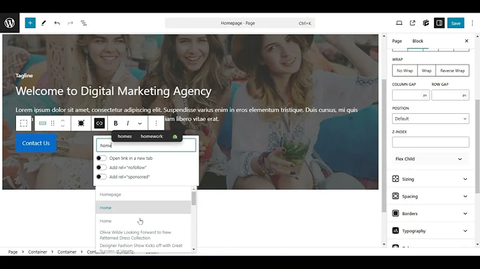Screen dimensions: 480x269
Task: Change the Row Gap px unit
Action: (464, 95)
